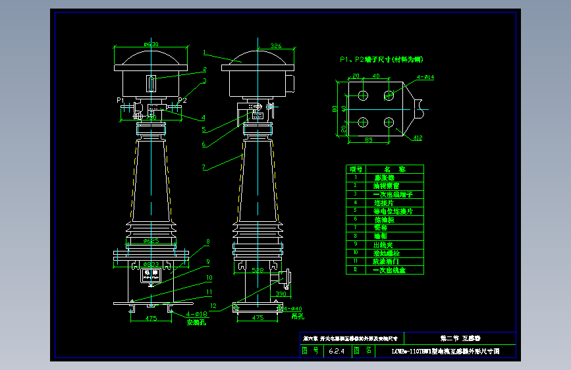The width and height of the screenshot is (571, 370).
Task: Select callout number 1 leader label
Action: (204, 53)
